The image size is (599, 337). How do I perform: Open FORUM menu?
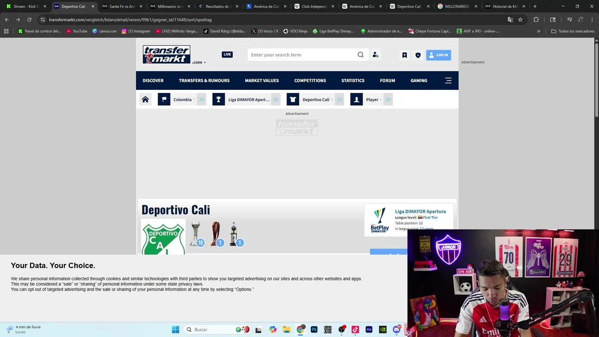pos(387,81)
